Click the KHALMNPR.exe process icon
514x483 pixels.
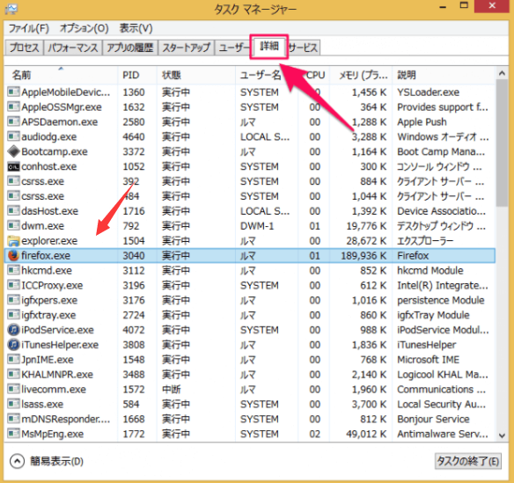(x=13, y=374)
